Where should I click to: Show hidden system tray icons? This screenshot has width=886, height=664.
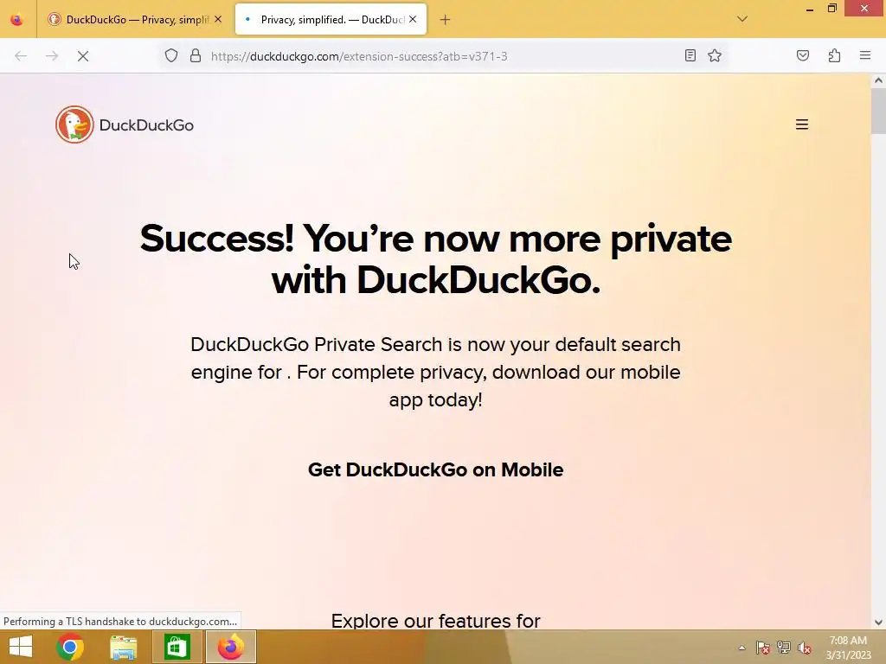coord(742,648)
